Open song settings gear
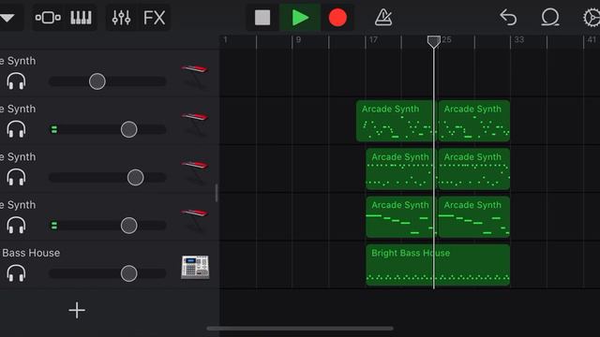600x337 pixels. point(592,18)
